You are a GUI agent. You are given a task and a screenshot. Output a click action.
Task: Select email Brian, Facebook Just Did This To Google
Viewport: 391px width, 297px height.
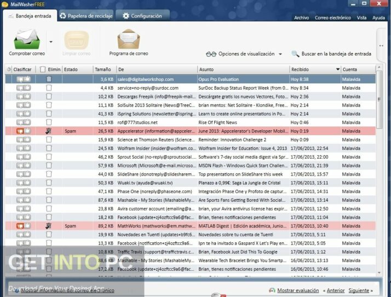point(191,252)
